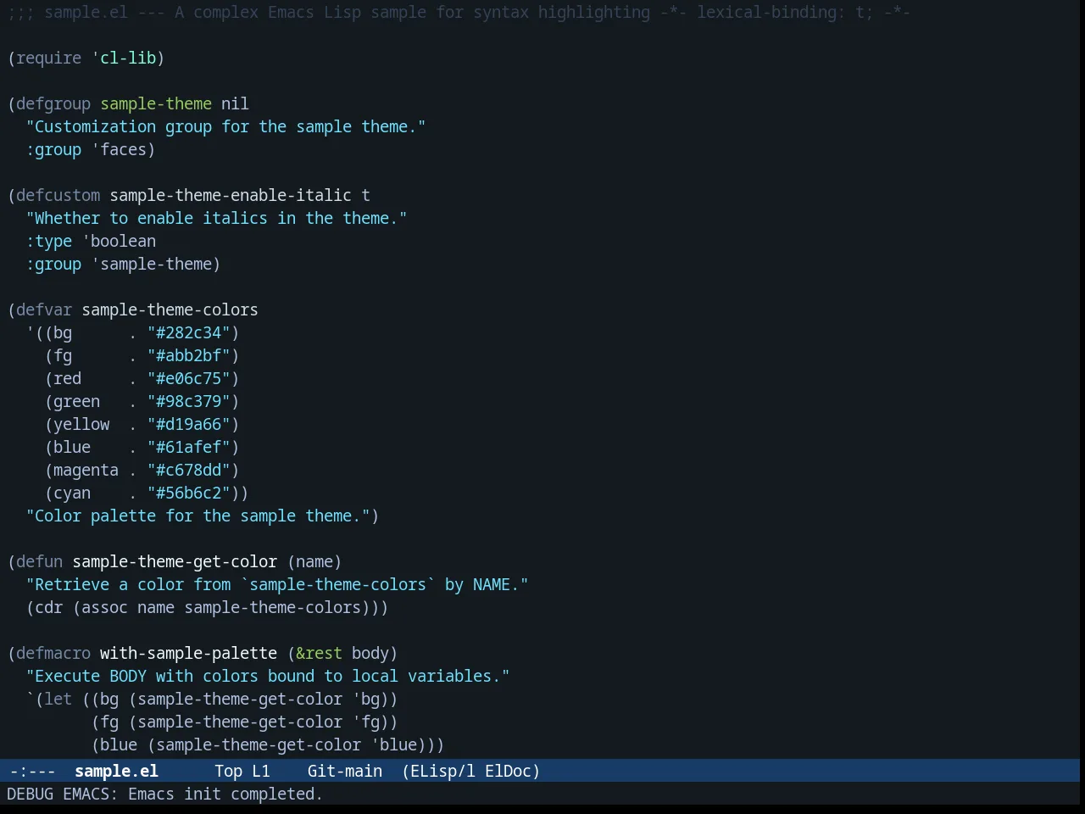Screen dimensions: 1085x814
Task: Click docstring "Color palette for the sample theme."
Action: click(198, 516)
